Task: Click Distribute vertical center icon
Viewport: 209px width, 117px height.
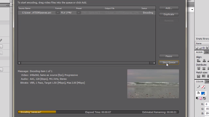Action: [204, 68]
